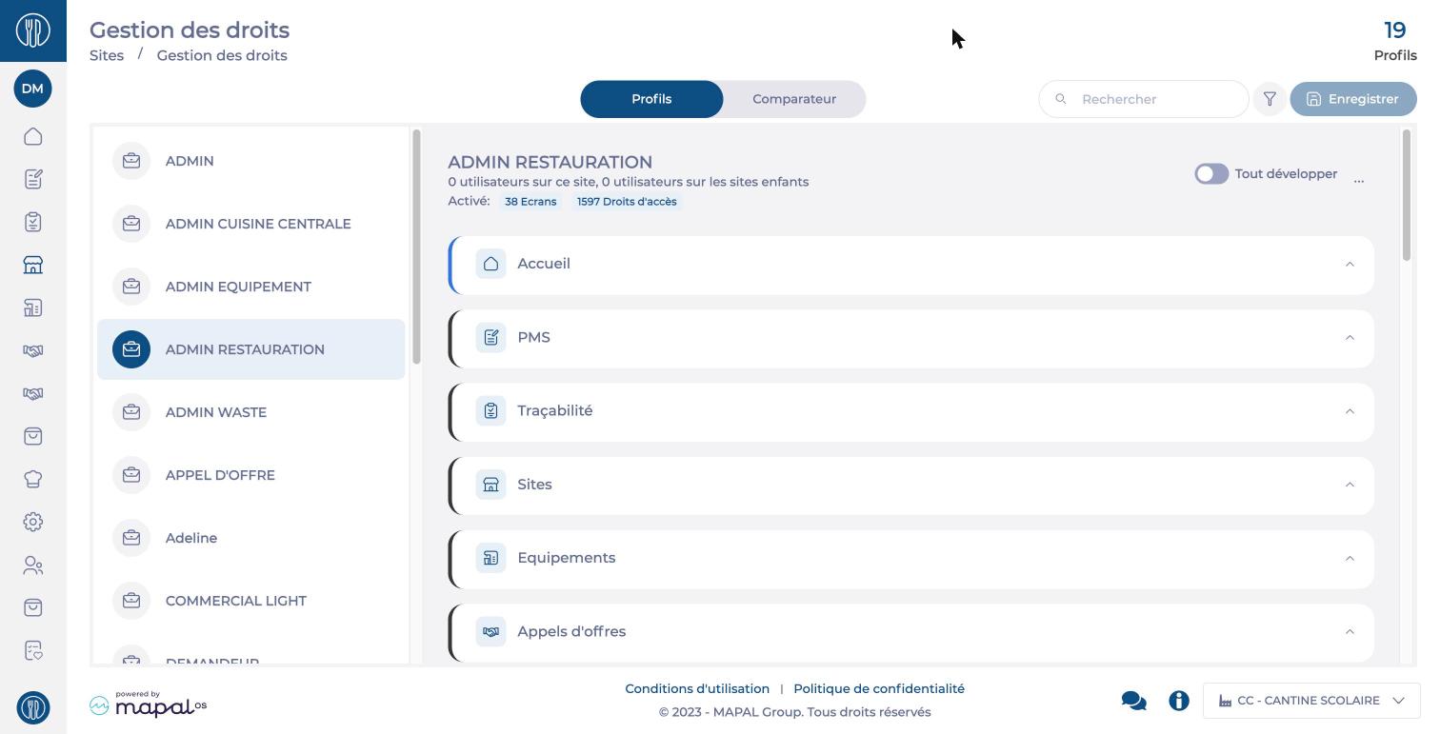Open the CC - CANTINE SCOLAIRE site dropdown
1440x734 pixels.
(x=1310, y=701)
